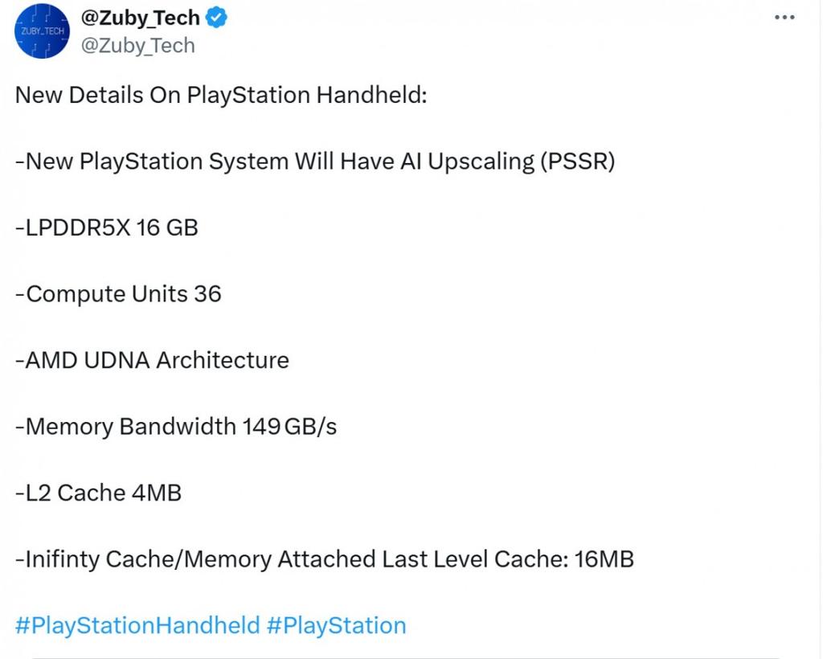Open the three-dot more options menu

784,18
